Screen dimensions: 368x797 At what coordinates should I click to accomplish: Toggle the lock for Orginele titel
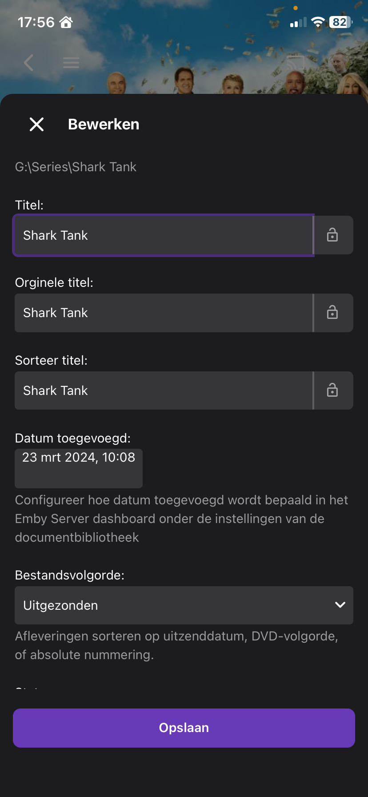pos(332,313)
